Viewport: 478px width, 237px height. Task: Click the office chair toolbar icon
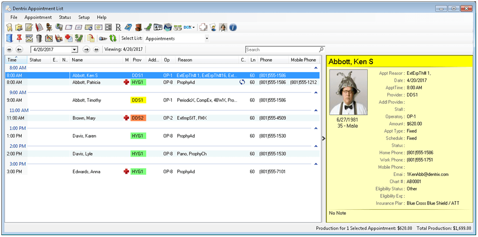tap(49, 27)
